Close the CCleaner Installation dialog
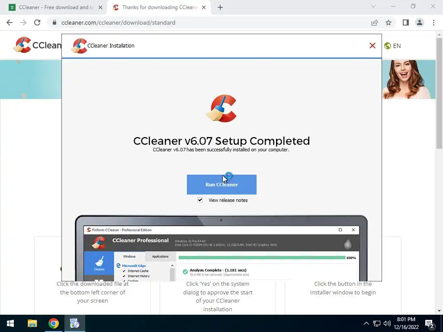 pos(372,45)
